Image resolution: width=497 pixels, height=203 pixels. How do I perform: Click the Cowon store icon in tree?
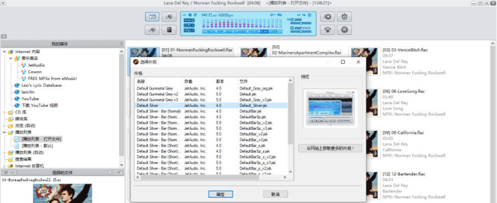click(23, 72)
